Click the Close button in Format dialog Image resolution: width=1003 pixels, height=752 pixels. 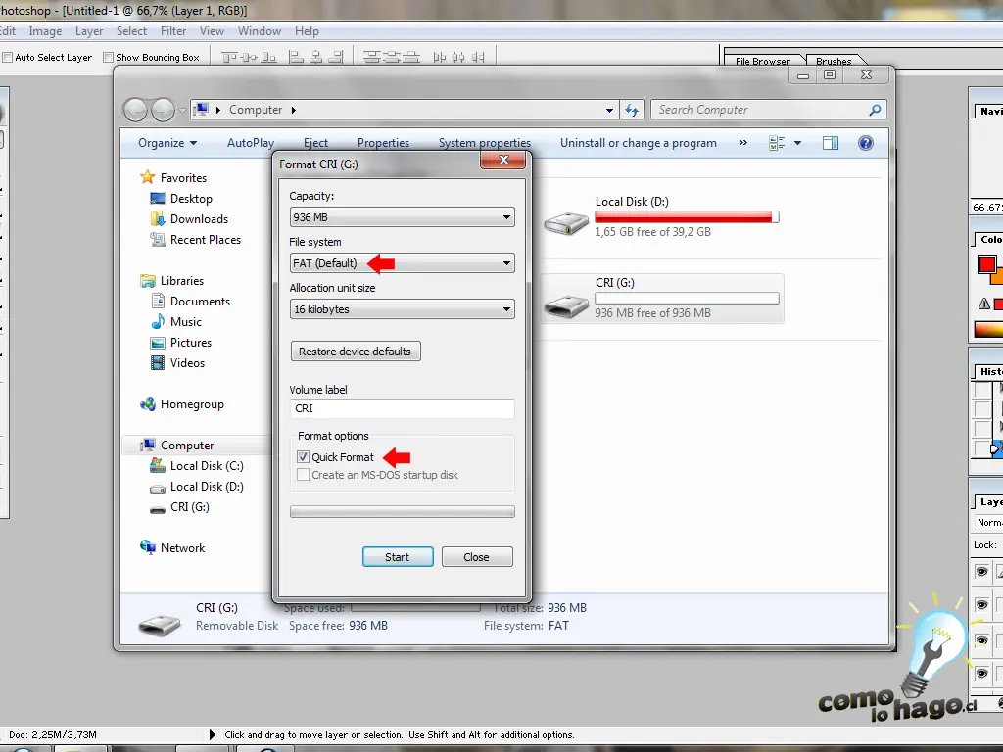(x=477, y=557)
